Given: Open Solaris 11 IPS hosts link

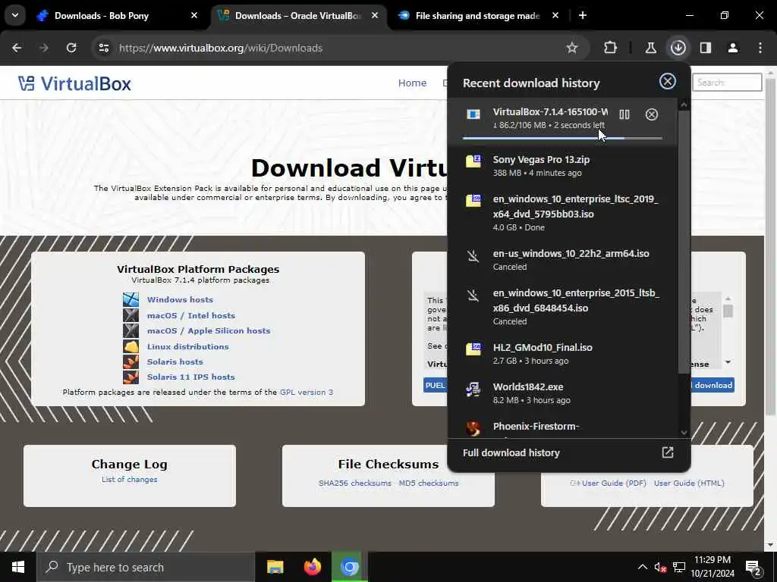Looking at the screenshot, I should 190,377.
